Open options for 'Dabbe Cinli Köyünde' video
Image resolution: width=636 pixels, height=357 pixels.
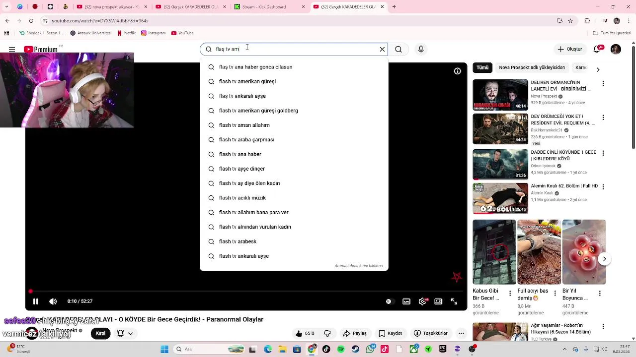point(603,153)
